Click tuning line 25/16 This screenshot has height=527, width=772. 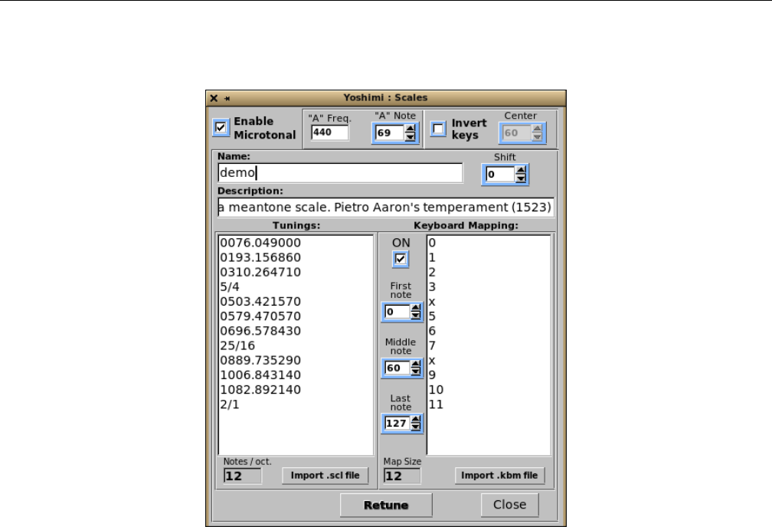coord(237,345)
